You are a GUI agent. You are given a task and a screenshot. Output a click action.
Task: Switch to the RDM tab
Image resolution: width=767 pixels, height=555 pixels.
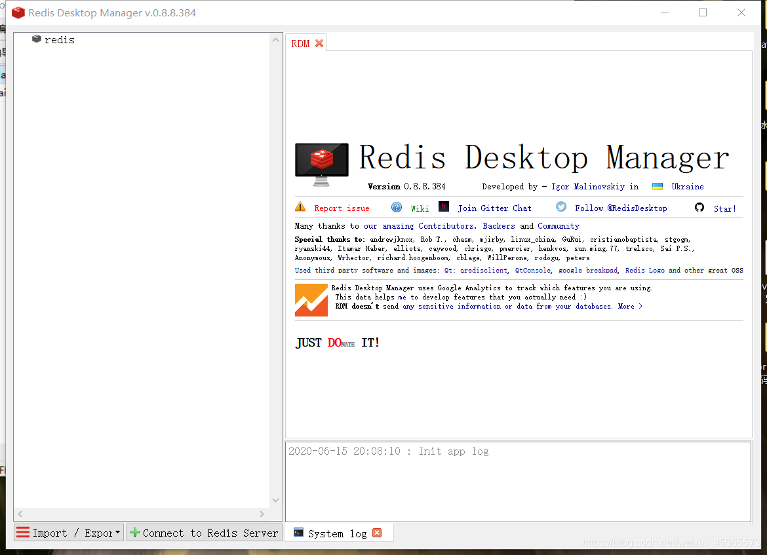pos(300,43)
